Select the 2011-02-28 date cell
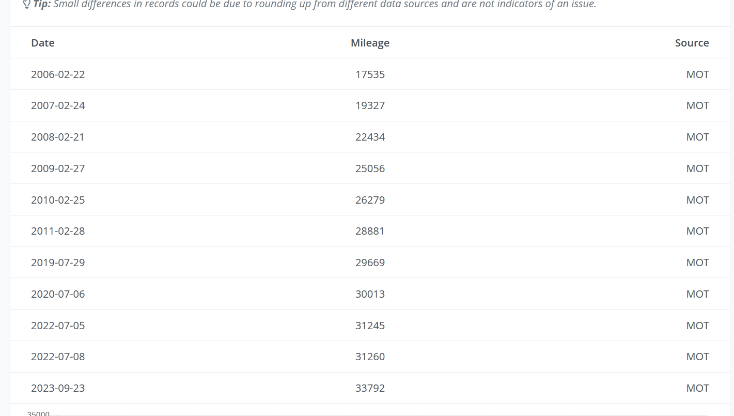 click(x=58, y=231)
